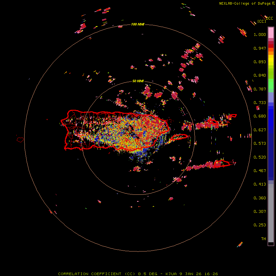This screenshot has width=276, height=276.
Task: Select the 0.680 scale value
Action: [x=260, y=116]
